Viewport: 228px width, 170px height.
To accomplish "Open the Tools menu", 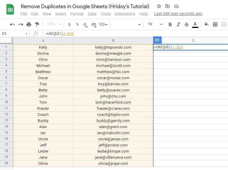I will (106, 14).
